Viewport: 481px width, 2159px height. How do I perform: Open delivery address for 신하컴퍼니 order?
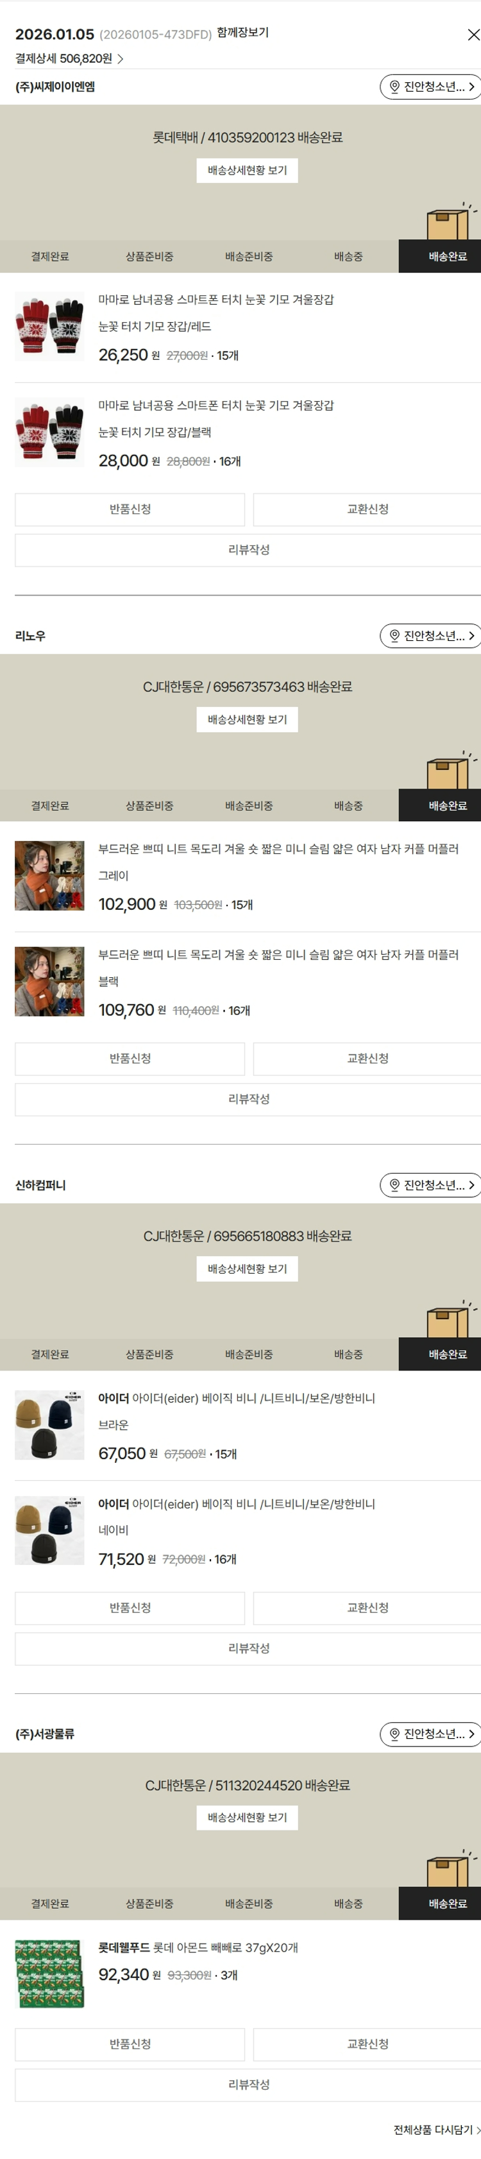pos(431,1184)
